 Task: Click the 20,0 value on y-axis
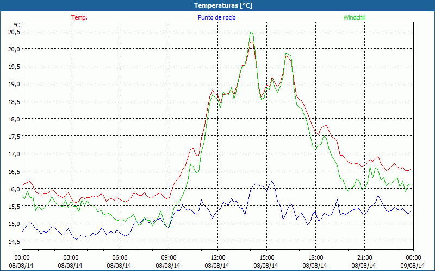(x=14, y=49)
